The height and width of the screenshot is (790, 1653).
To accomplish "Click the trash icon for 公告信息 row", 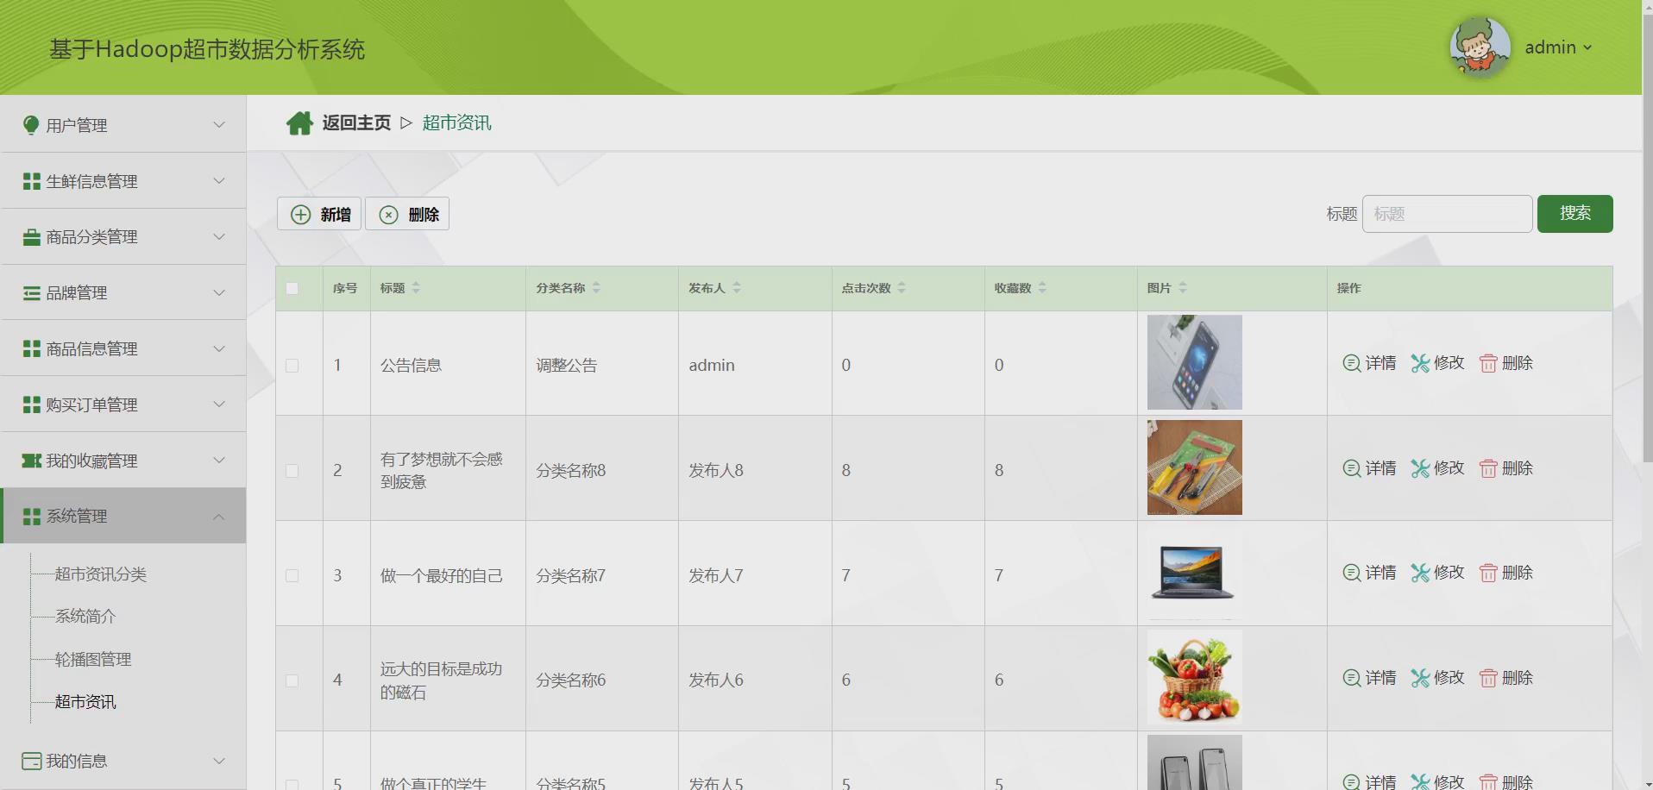I will pyautogui.click(x=1488, y=363).
